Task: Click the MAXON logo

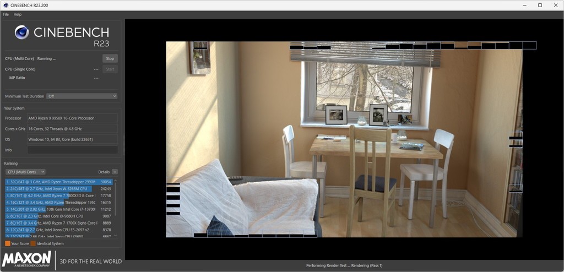Action: 27,260
